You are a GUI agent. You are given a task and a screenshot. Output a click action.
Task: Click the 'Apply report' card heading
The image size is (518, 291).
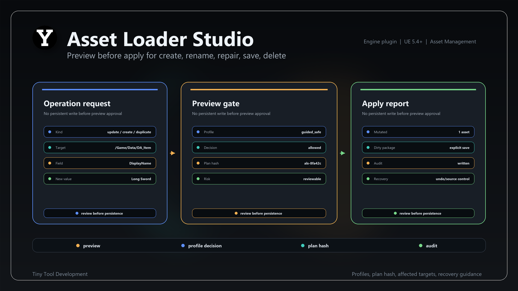[386, 104]
